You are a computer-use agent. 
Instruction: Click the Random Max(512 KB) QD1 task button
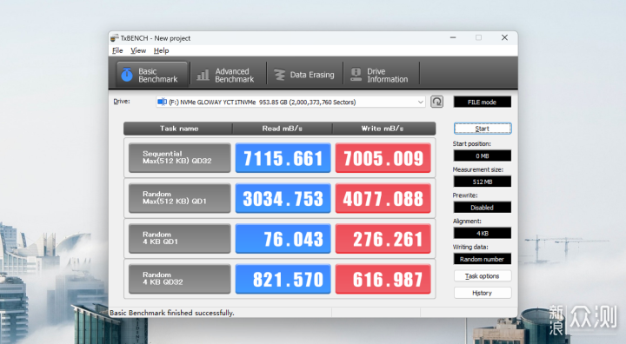click(180, 198)
